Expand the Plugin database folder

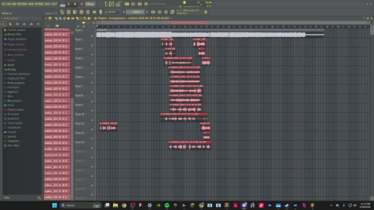pos(17,39)
